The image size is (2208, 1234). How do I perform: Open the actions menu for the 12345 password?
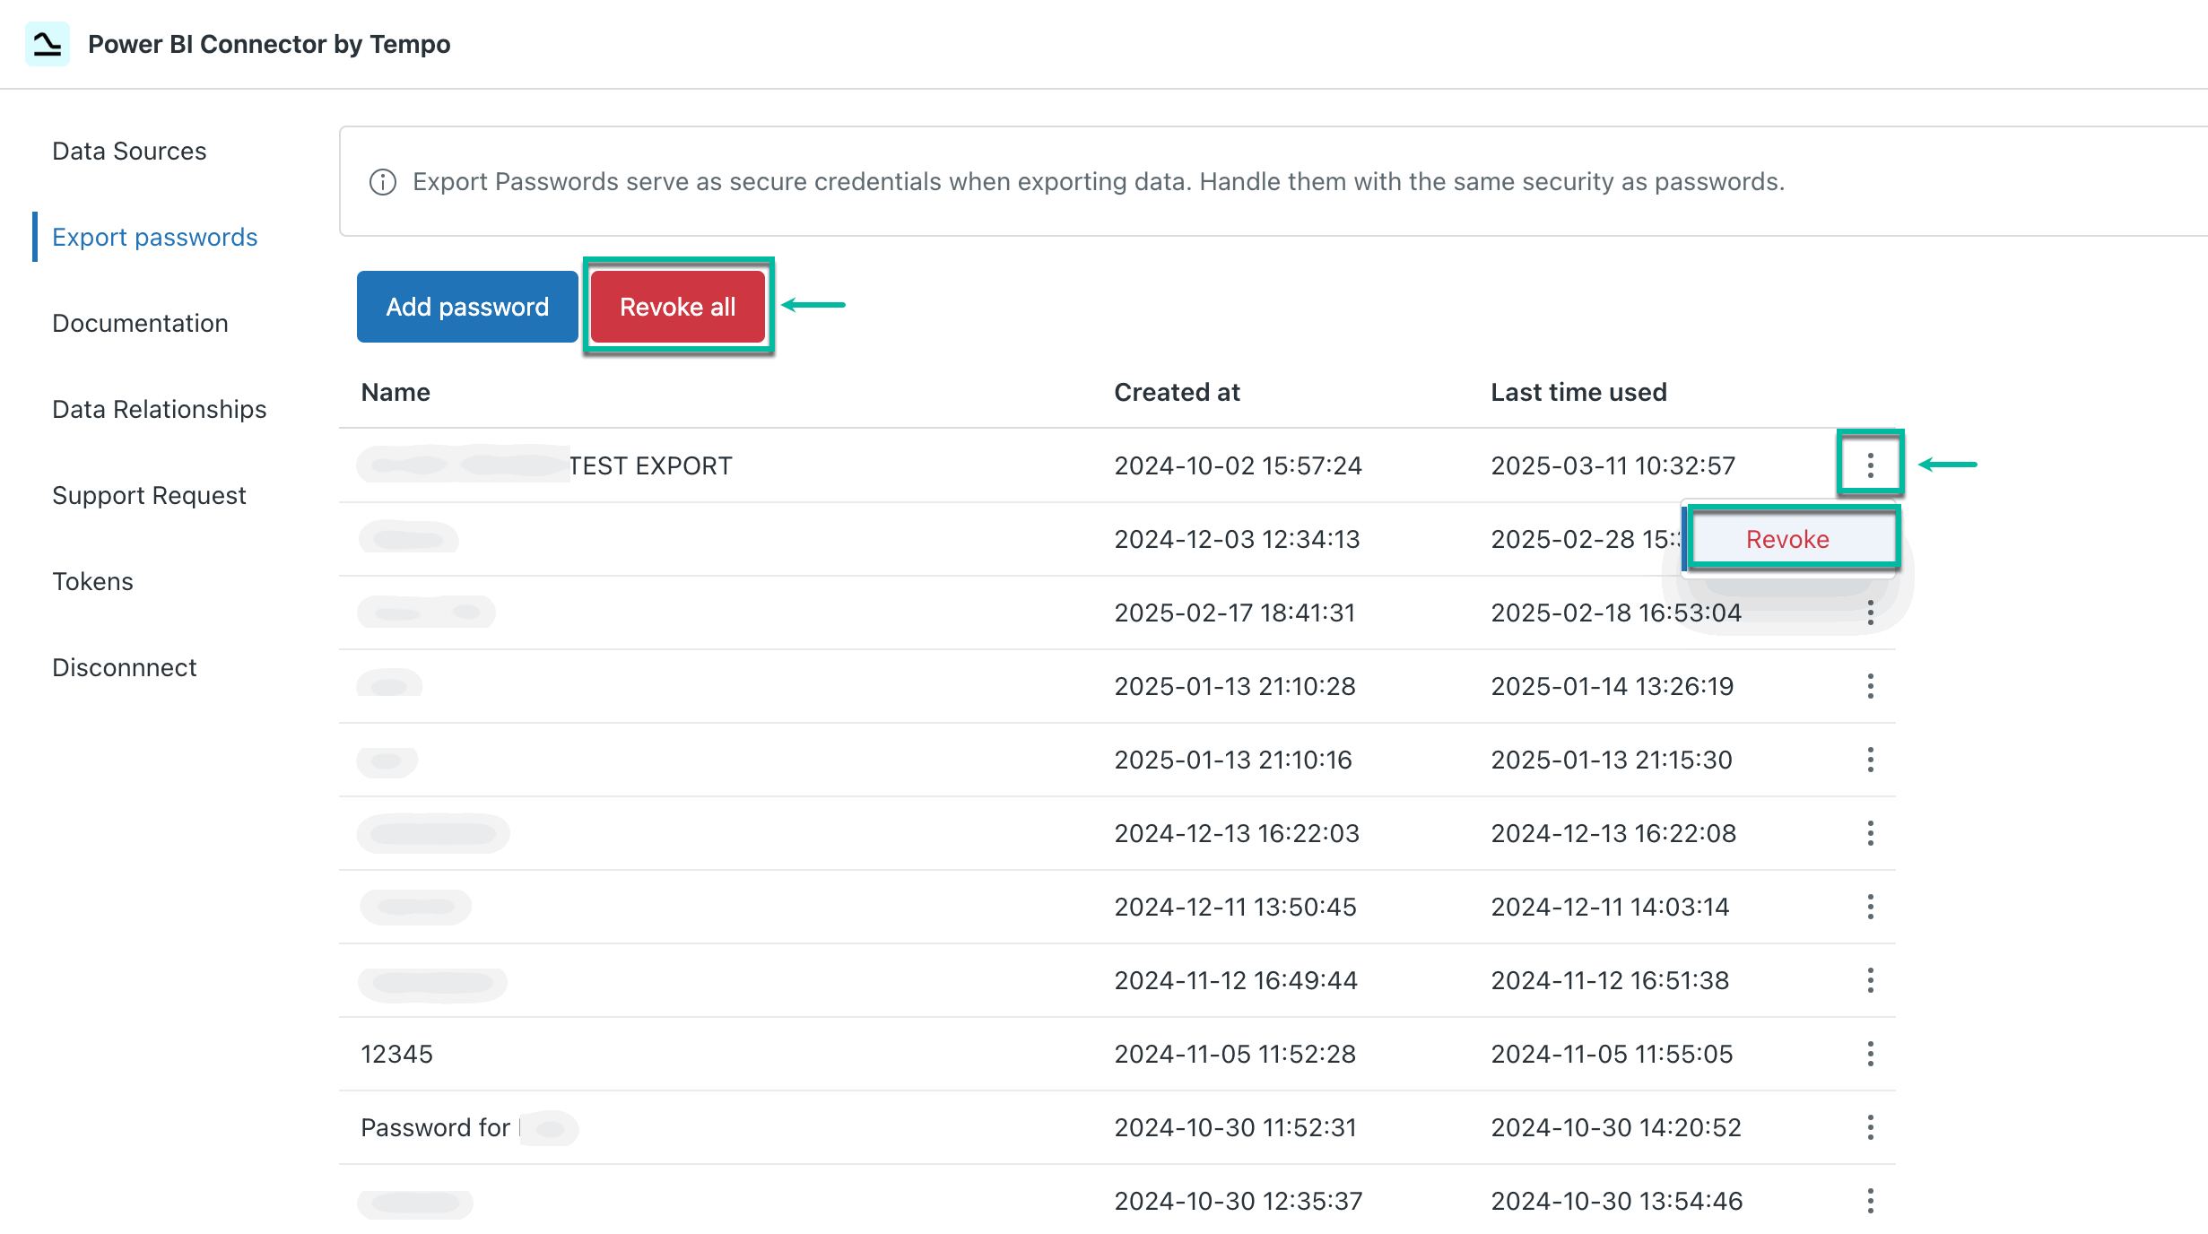1871,1054
